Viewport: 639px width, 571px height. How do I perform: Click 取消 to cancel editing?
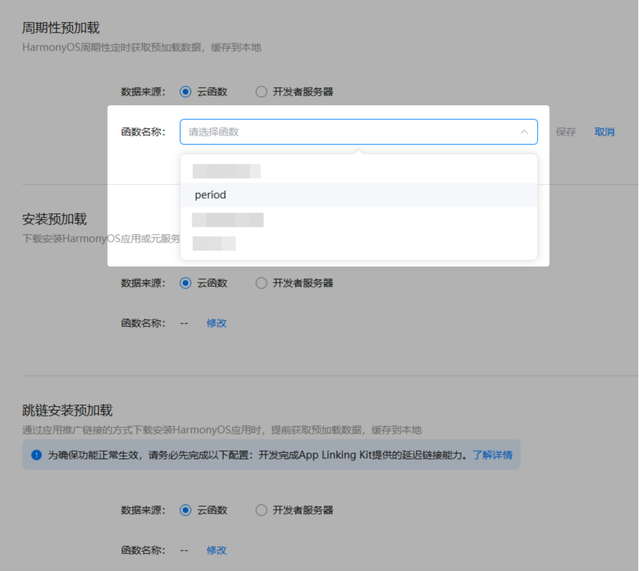click(605, 132)
